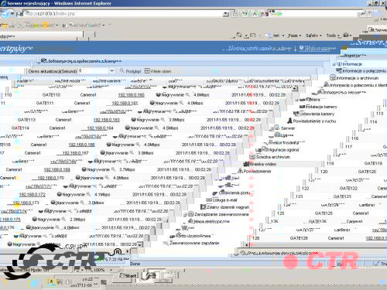
Task: Click the browser Back button
Action: [5, 14]
